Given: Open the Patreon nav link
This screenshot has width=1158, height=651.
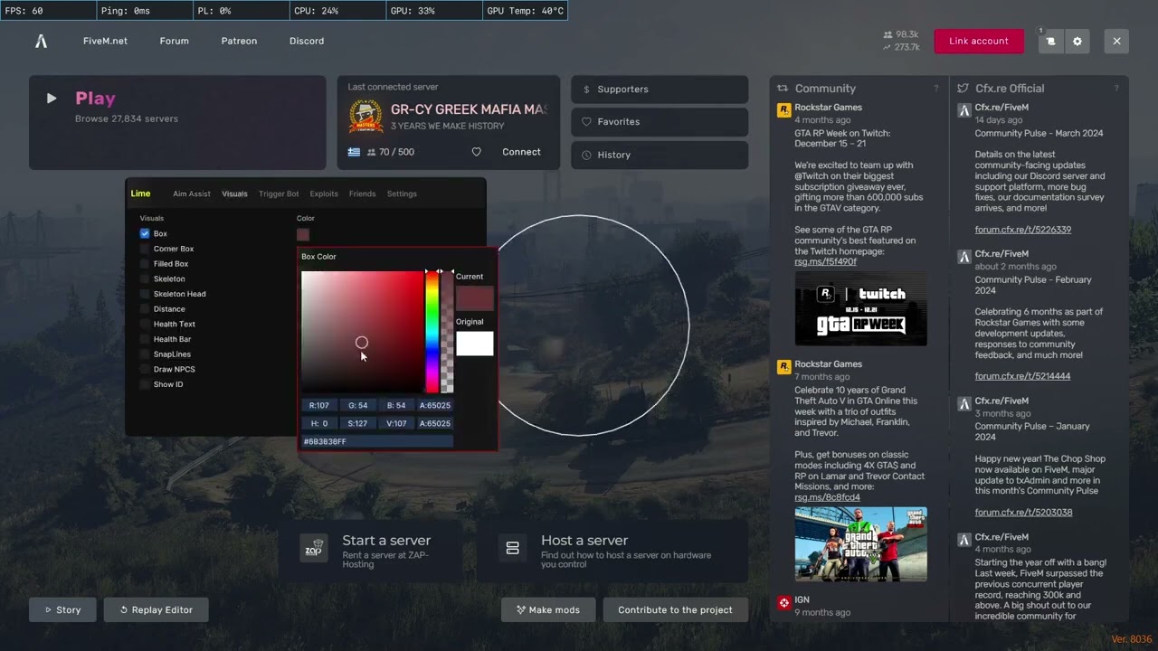Looking at the screenshot, I should click(x=239, y=41).
